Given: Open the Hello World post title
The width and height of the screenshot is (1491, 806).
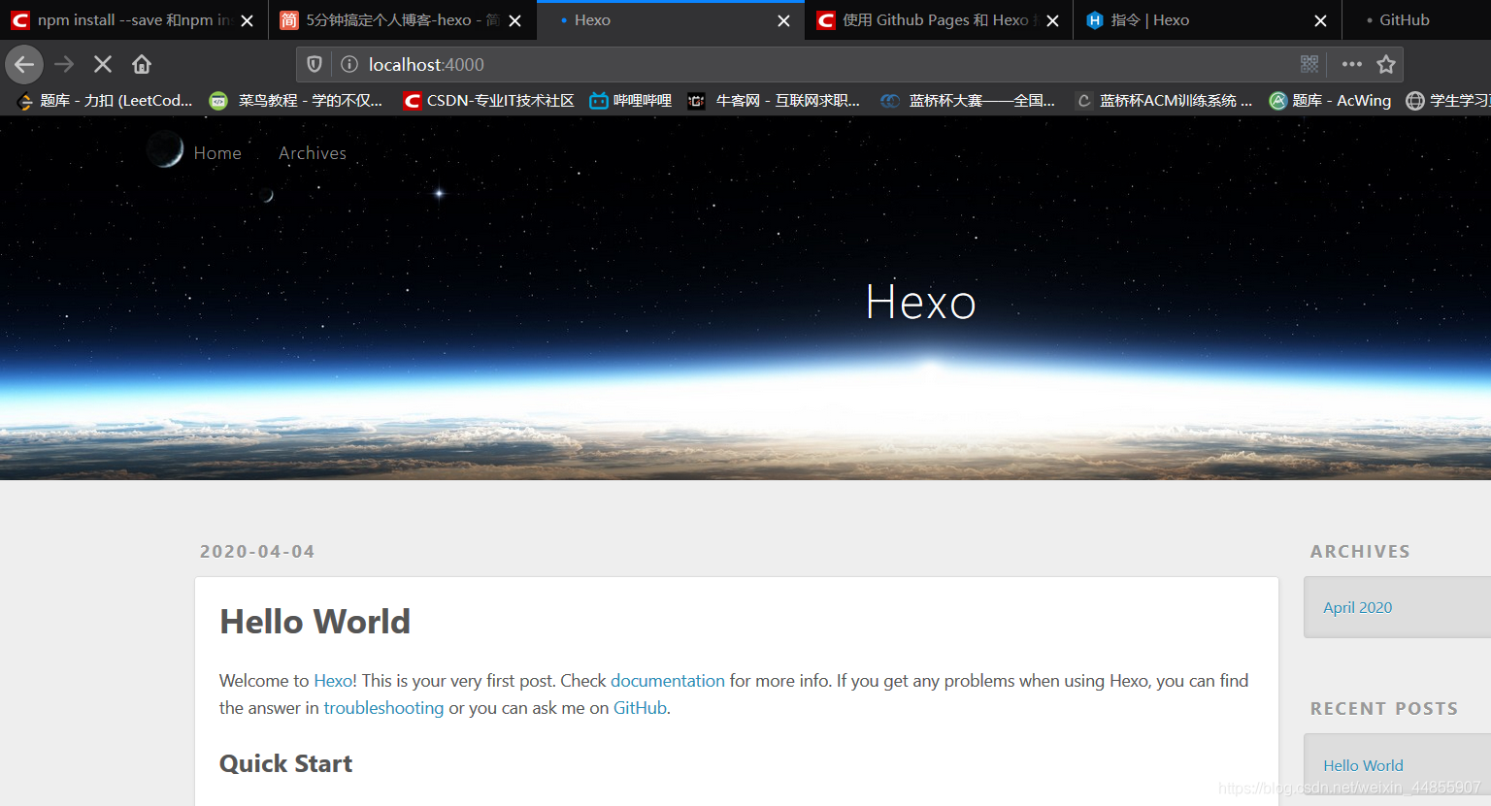Looking at the screenshot, I should click(x=315, y=622).
